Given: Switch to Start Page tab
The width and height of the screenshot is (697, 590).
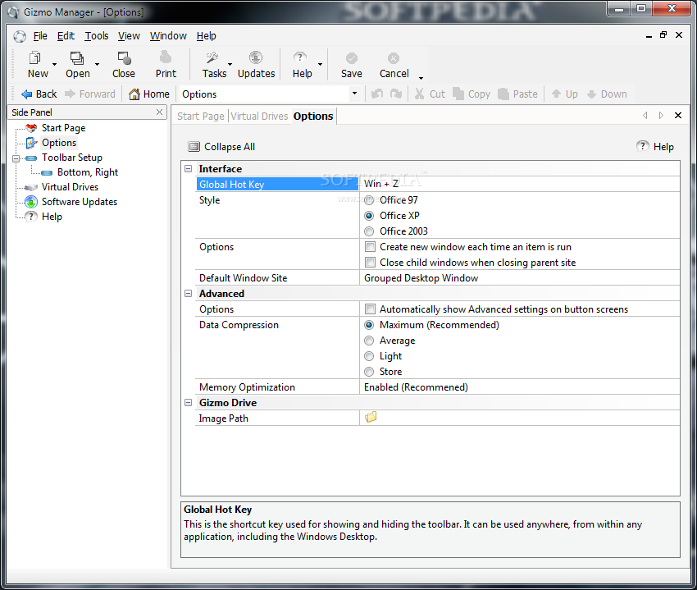Looking at the screenshot, I should click(x=200, y=117).
